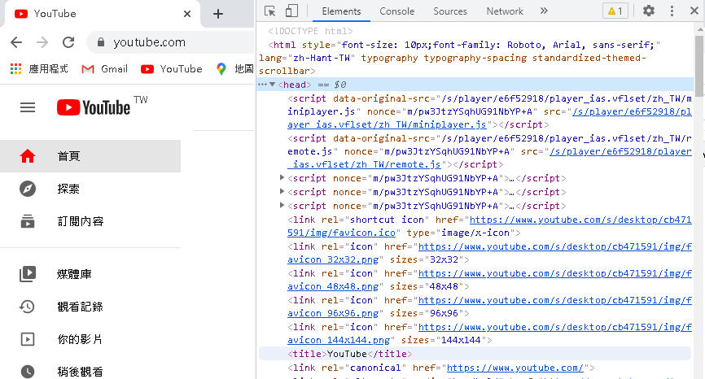This screenshot has height=379, width=705.
Task: Collapse the head element node
Action: point(273,85)
